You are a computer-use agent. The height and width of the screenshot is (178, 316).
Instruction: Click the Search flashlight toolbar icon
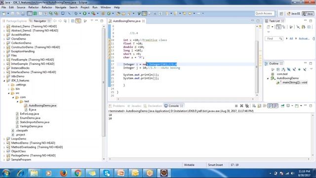pyautogui.click(x=129, y=13)
